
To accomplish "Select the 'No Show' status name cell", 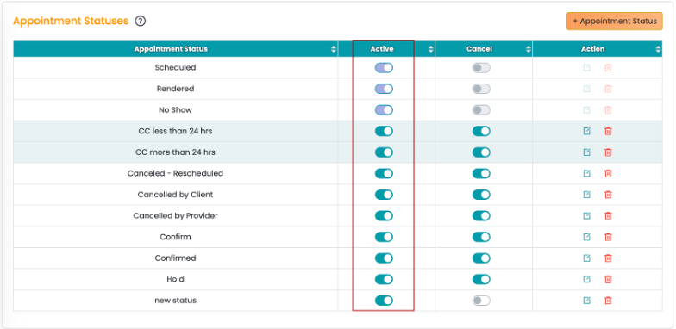I will (176, 110).
